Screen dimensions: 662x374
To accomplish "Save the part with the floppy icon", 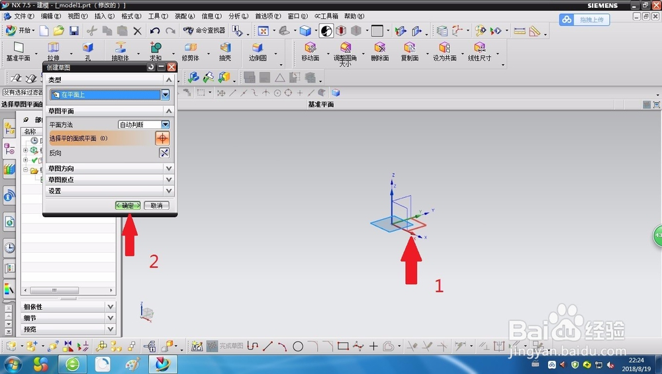I will (74, 30).
